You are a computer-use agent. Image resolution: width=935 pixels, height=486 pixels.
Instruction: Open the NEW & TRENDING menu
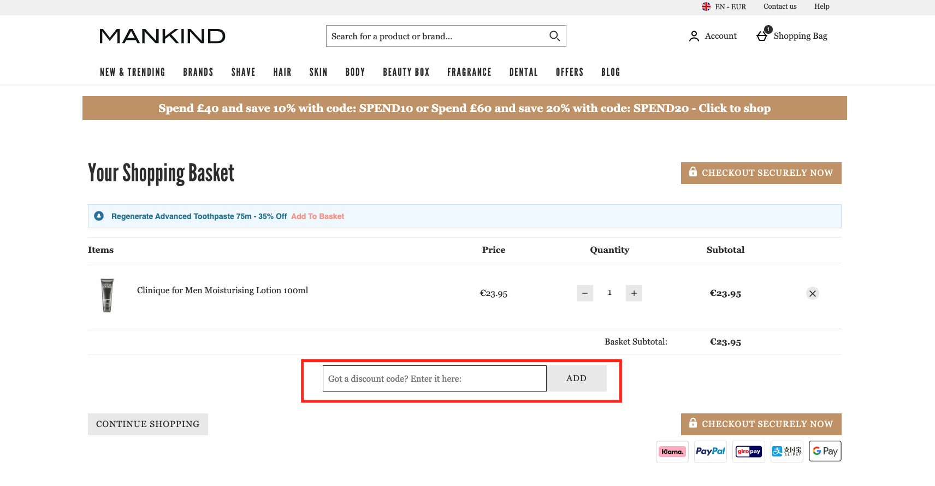132,72
